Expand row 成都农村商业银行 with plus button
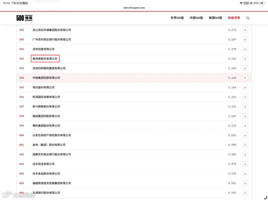The width and height of the screenshot is (268, 200). pyautogui.click(x=245, y=154)
